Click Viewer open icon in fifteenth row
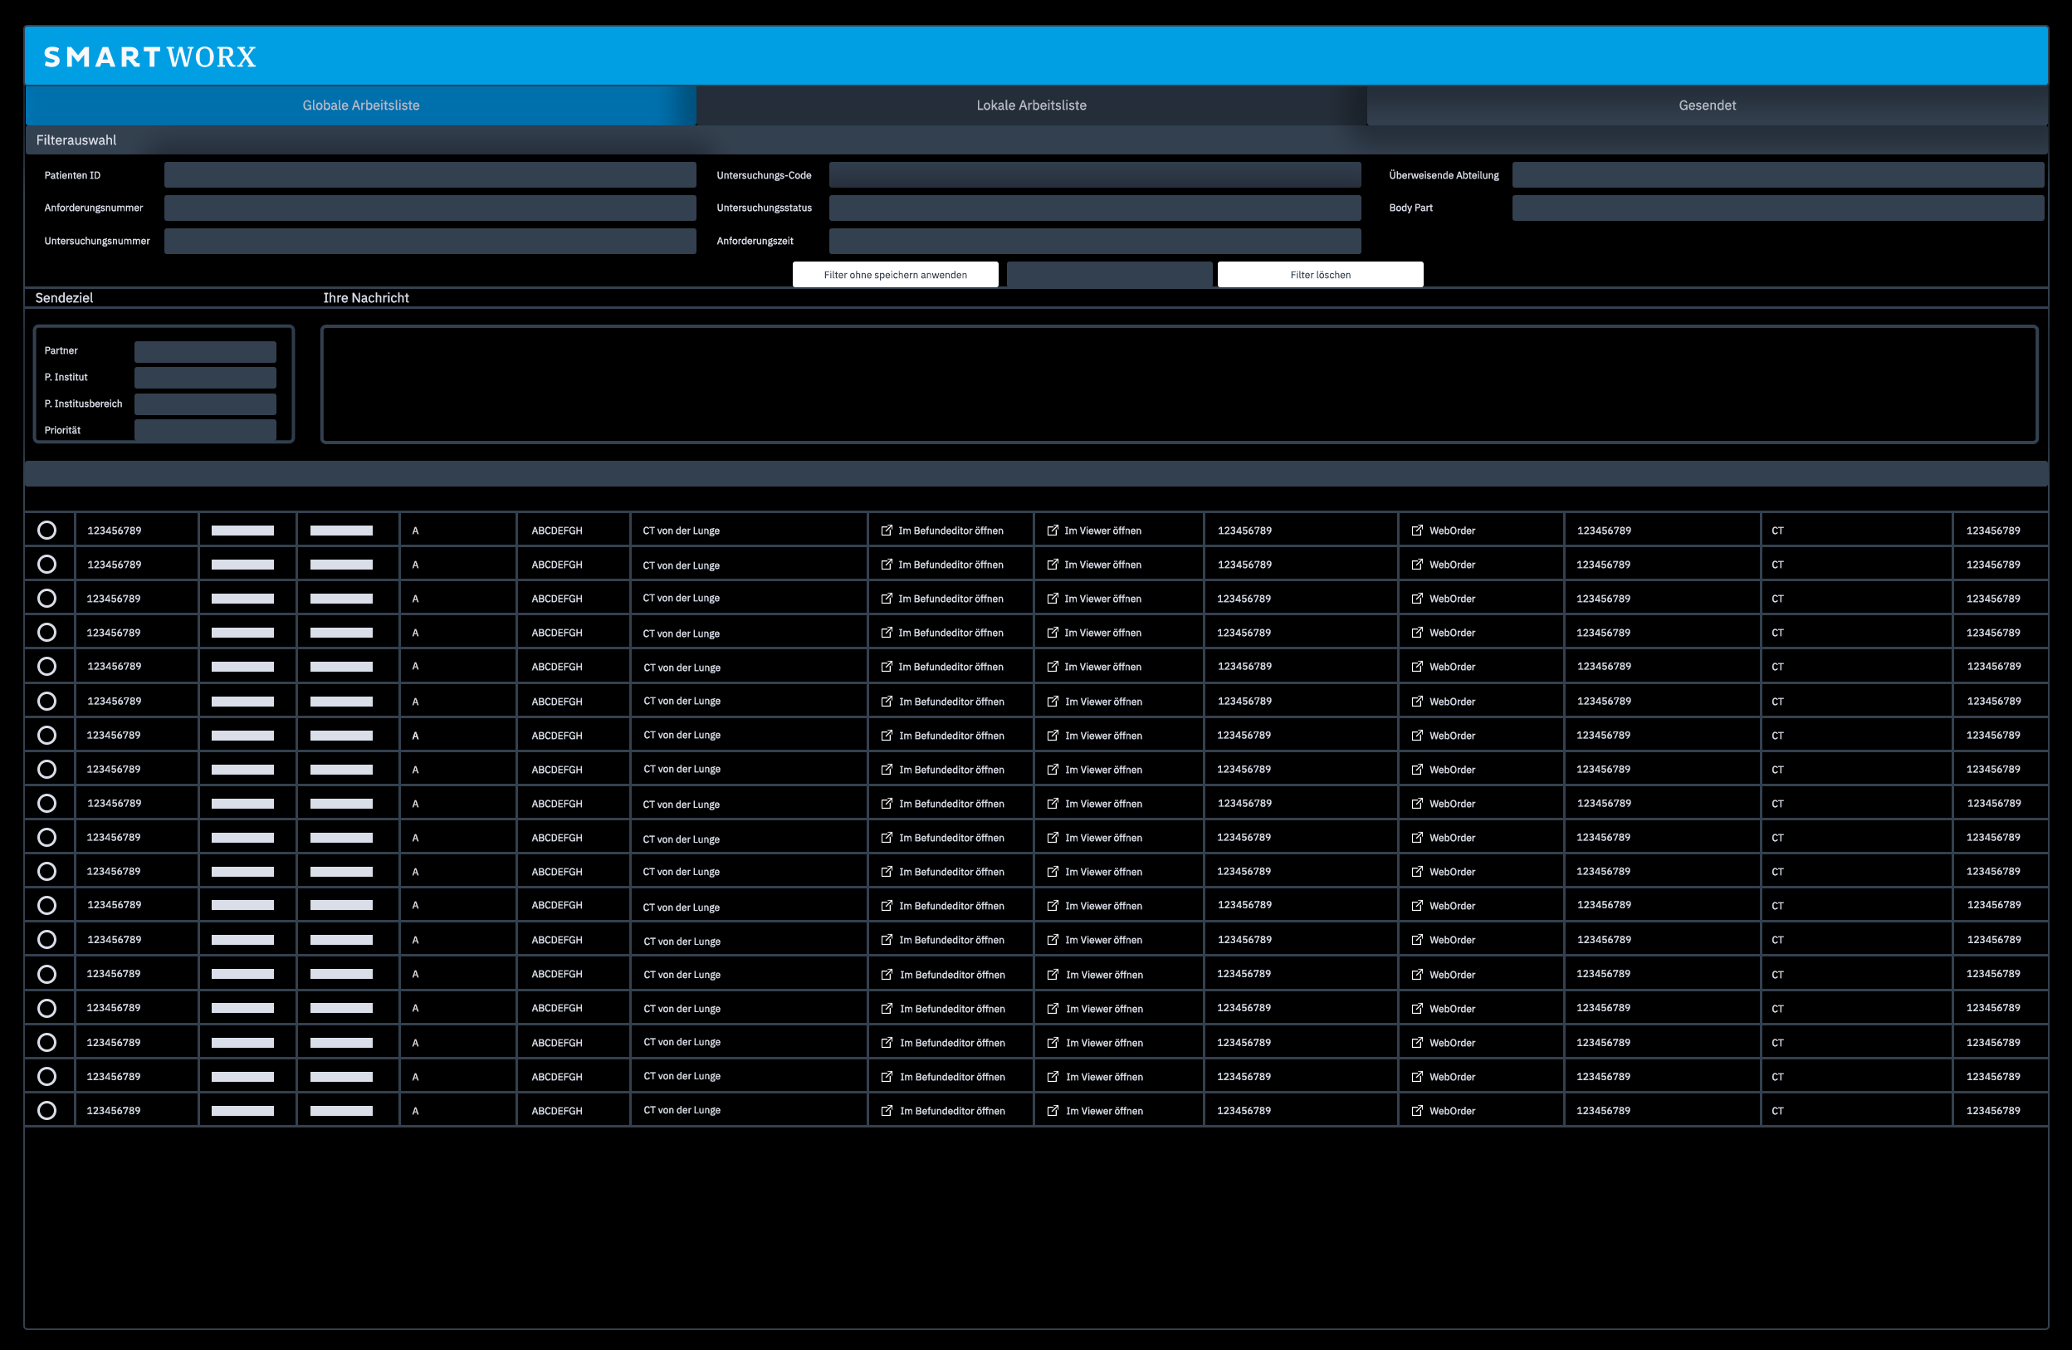The height and width of the screenshot is (1350, 2072). (1053, 1008)
